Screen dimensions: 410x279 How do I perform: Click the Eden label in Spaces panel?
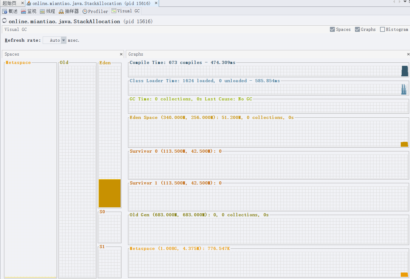(105, 63)
